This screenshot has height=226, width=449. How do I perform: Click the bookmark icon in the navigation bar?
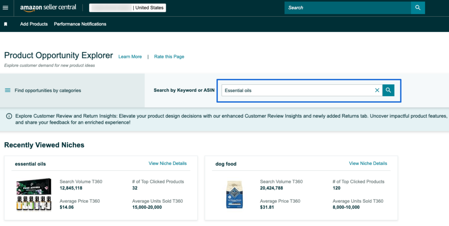[5, 24]
